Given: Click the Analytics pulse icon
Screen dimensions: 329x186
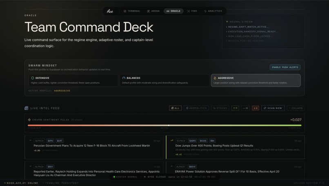Looking at the screenshot, I should (x=205, y=11).
